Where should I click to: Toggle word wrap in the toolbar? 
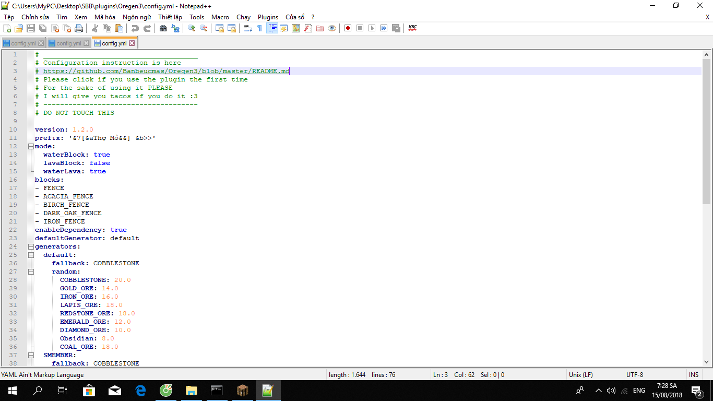point(247,28)
